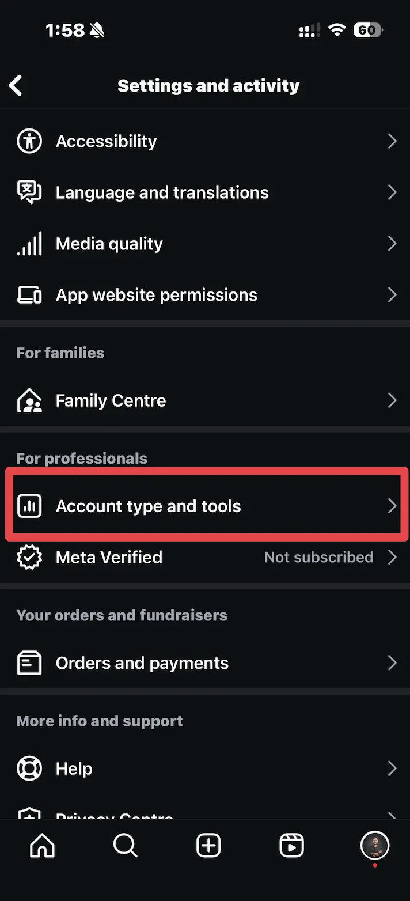Tap the App website permissions devices icon
Image resolution: width=410 pixels, height=901 pixels.
click(x=29, y=295)
